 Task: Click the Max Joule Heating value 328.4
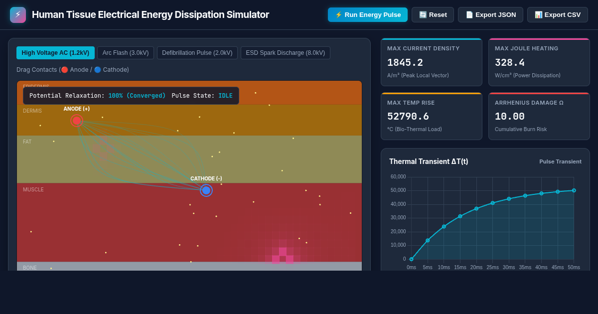[510, 63]
